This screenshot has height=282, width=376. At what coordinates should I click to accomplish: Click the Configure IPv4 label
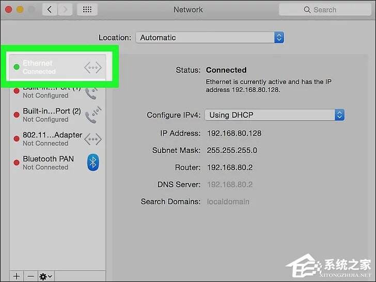tap(174, 115)
